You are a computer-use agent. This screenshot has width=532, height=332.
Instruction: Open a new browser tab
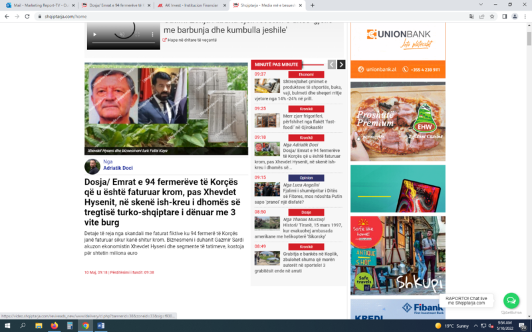point(312,5)
